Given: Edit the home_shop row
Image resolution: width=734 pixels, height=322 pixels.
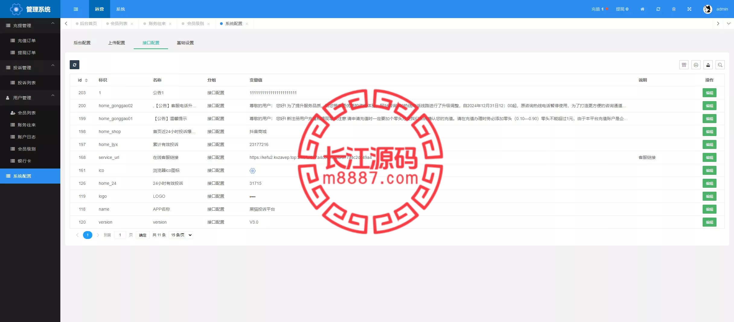Looking at the screenshot, I should (709, 132).
